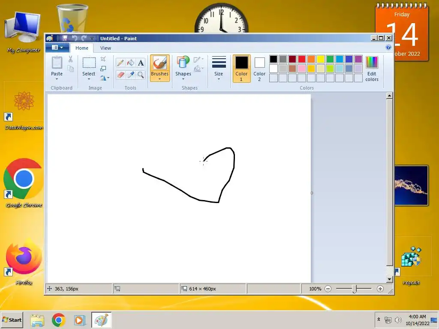Screen dimensions: 439x329
Task: Pick the red color swatch
Action: pyautogui.click(x=302, y=59)
